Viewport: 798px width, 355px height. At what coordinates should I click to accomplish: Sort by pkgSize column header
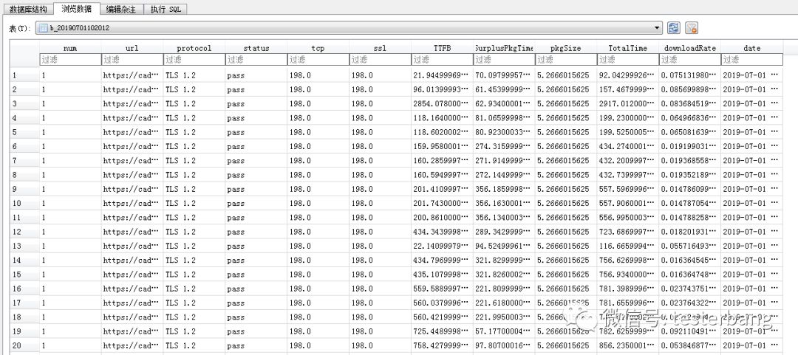(566, 48)
